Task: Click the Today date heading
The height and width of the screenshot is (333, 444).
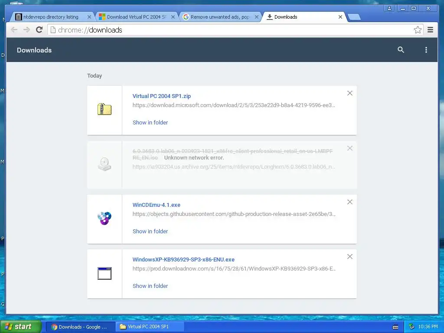Action: tap(94, 75)
